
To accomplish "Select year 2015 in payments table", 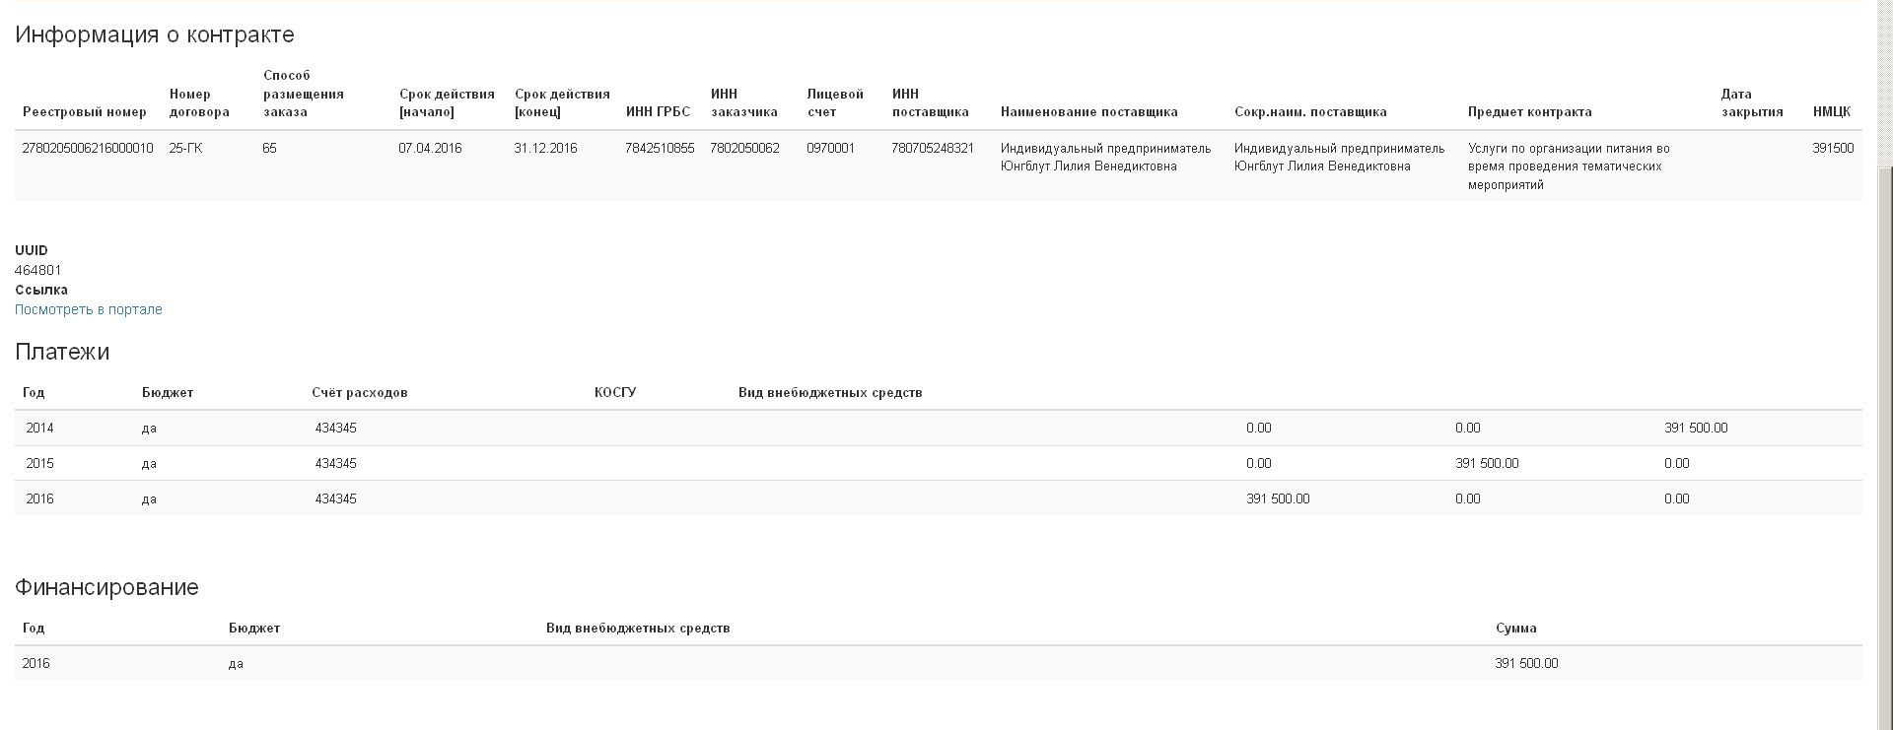I will (x=39, y=463).
